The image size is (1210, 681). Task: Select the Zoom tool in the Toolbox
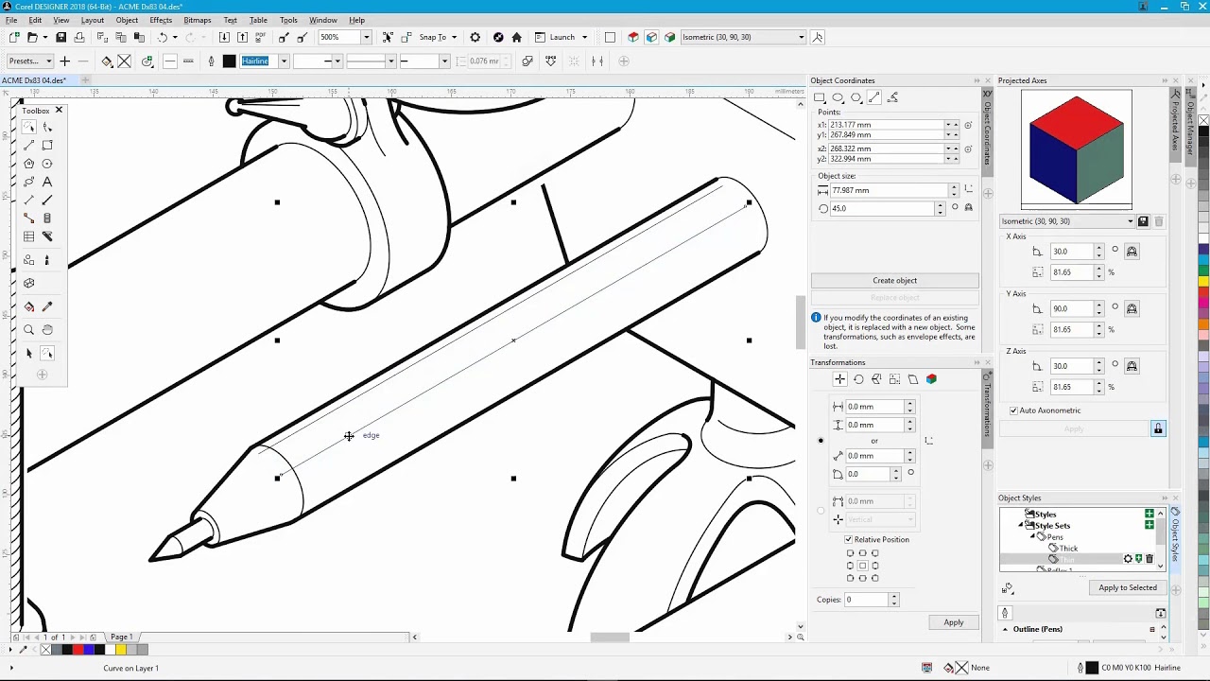pyautogui.click(x=29, y=330)
